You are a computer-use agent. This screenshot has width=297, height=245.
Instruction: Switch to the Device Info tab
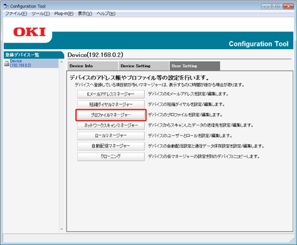pyautogui.click(x=93, y=66)
